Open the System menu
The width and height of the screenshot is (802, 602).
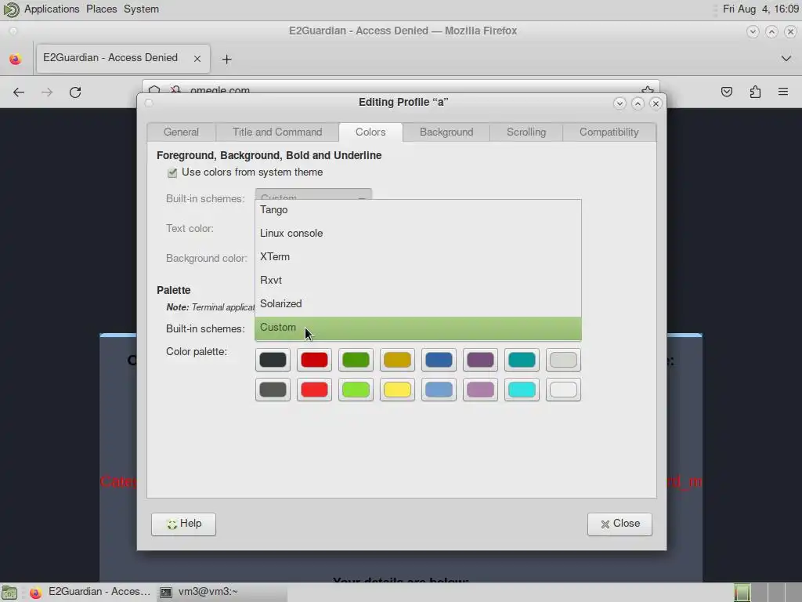(x=141, y=9)
